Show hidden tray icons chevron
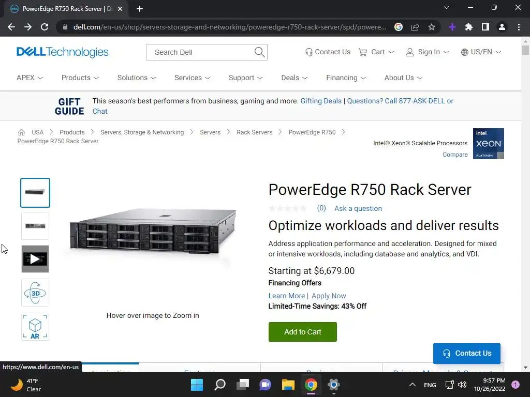This screenshot has height=397, width=530. [x=413, y=385]
